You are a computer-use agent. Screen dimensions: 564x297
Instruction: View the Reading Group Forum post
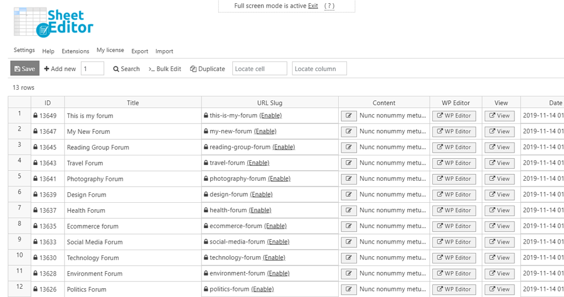click(x=499, y=147)
